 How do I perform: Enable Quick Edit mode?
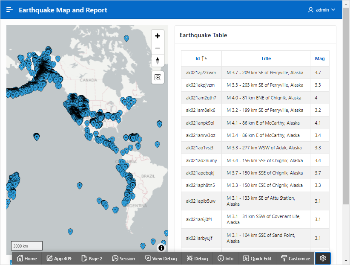pos(257,258)
